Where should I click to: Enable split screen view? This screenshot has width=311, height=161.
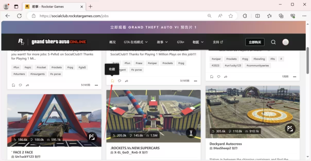click(x=258, y=16)
